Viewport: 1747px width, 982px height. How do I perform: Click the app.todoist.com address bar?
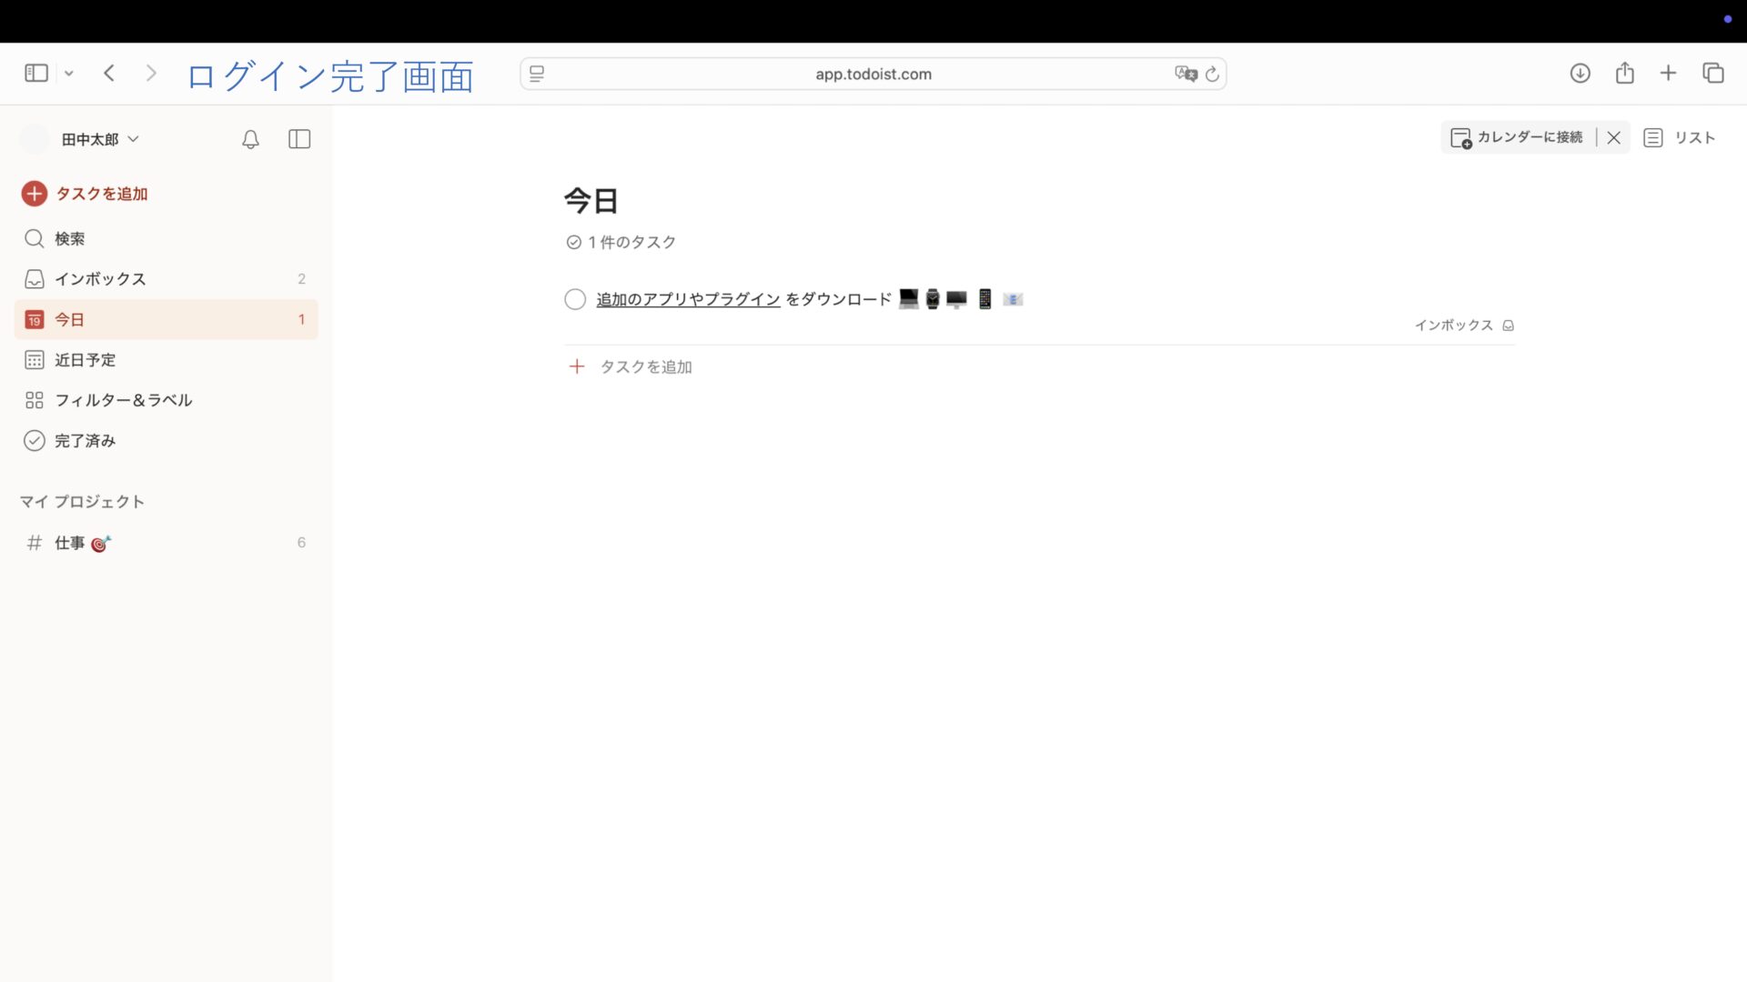pos(873,74)
